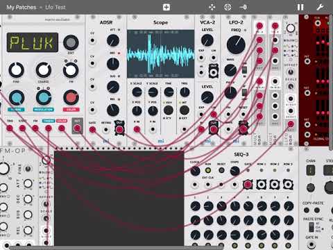Click the FM-OP ATT knob
This screenshot has width=333, height=250.
pos(28,183)
